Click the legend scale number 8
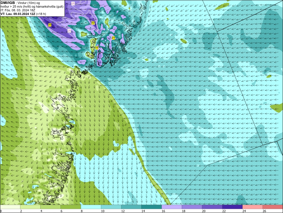 (82, 211)
